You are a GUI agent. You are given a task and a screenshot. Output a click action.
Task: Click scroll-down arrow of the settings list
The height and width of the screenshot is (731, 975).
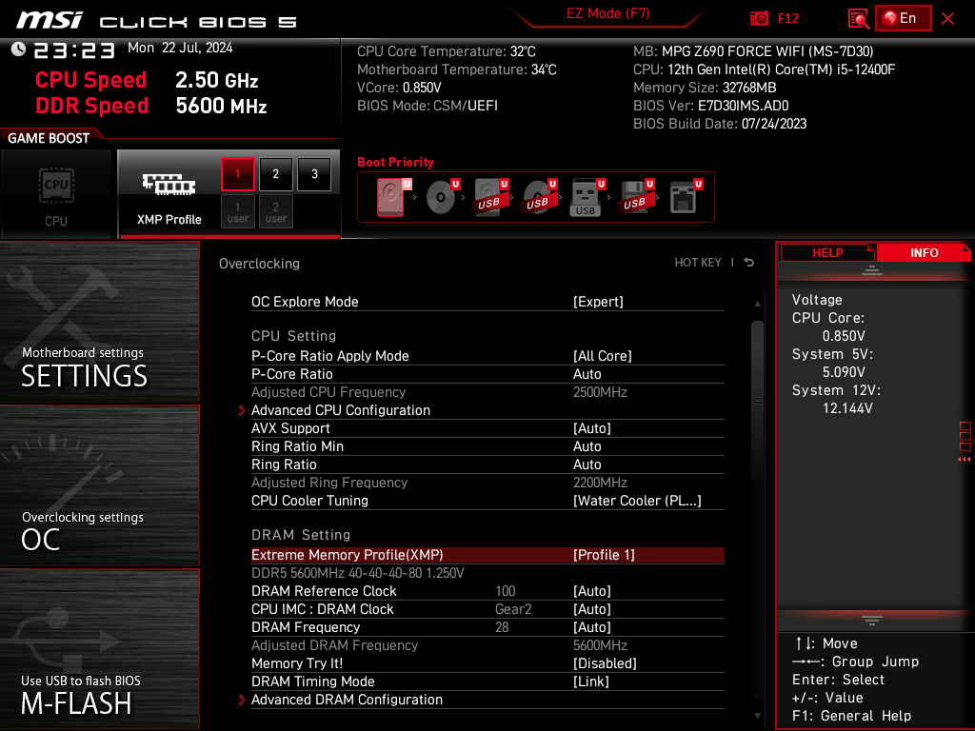tap(757, 716)
